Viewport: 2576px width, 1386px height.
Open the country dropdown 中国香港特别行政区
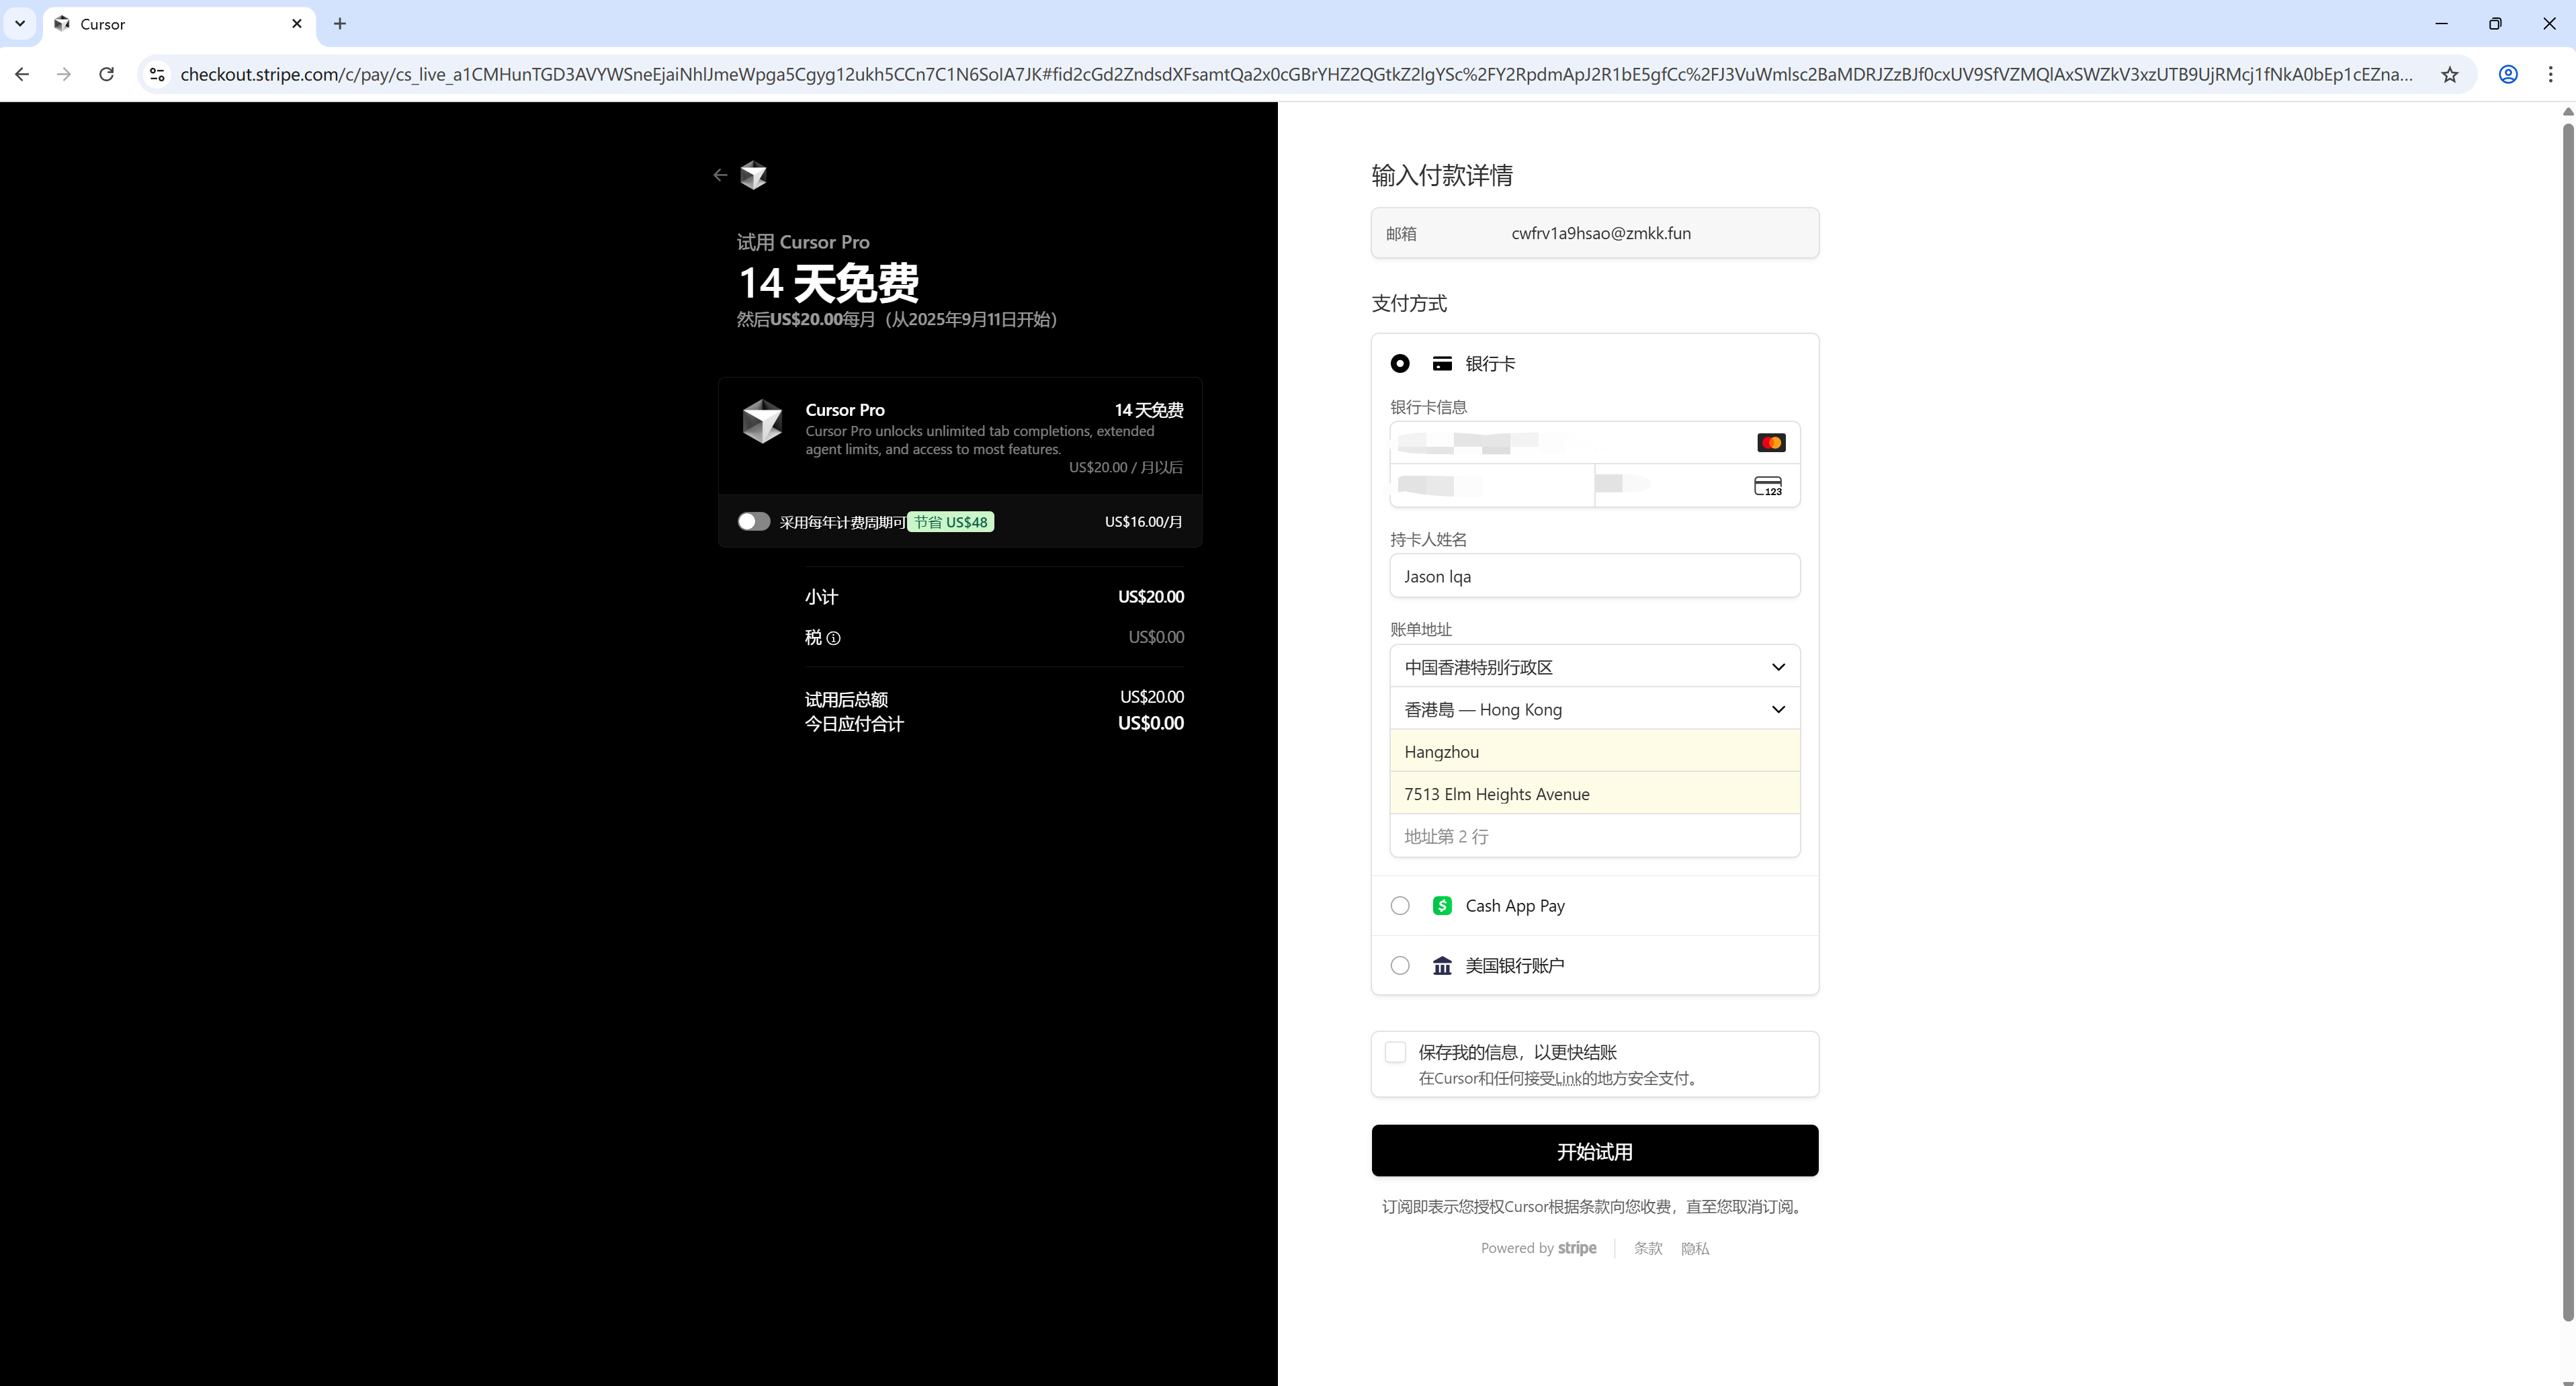(1595, 667)
